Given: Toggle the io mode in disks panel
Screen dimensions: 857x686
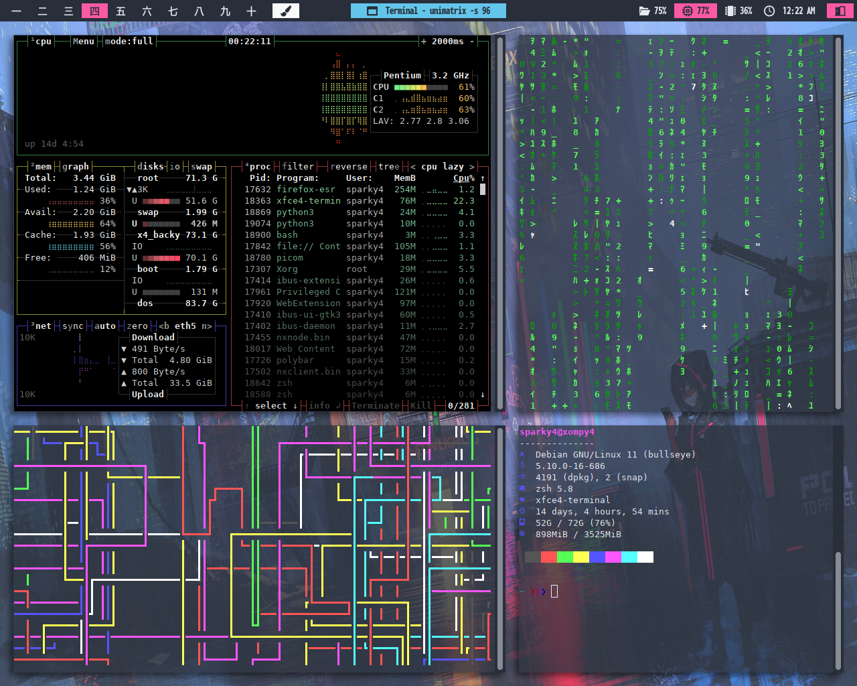Looking at the screenshot, I should click(x=175, y=167).
